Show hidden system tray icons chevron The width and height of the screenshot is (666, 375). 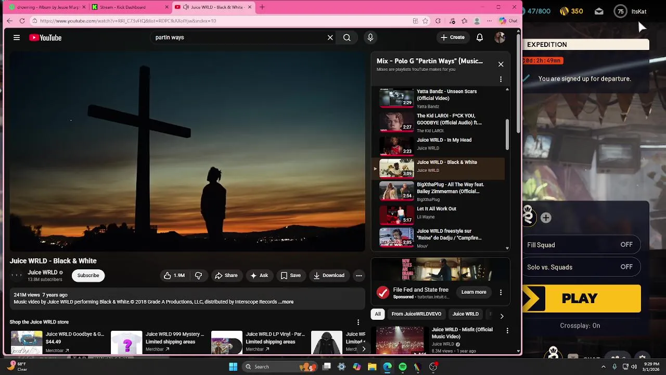pos(604,367)
